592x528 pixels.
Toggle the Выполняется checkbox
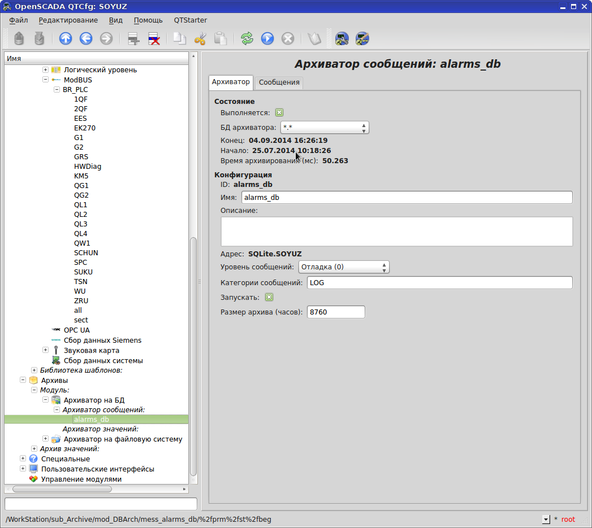tap(279, 112)
